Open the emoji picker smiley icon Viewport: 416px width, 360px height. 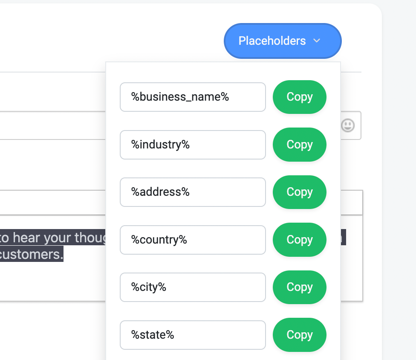click(x=347, y=125)
